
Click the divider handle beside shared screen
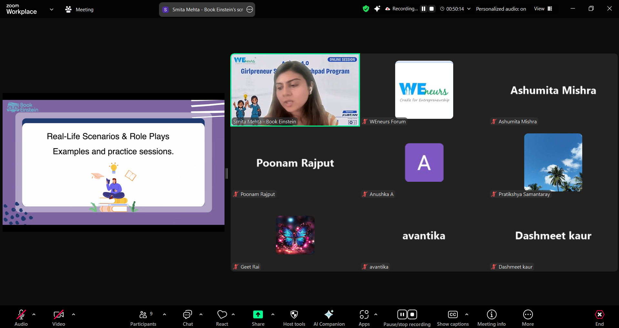(x=227, y=173)
